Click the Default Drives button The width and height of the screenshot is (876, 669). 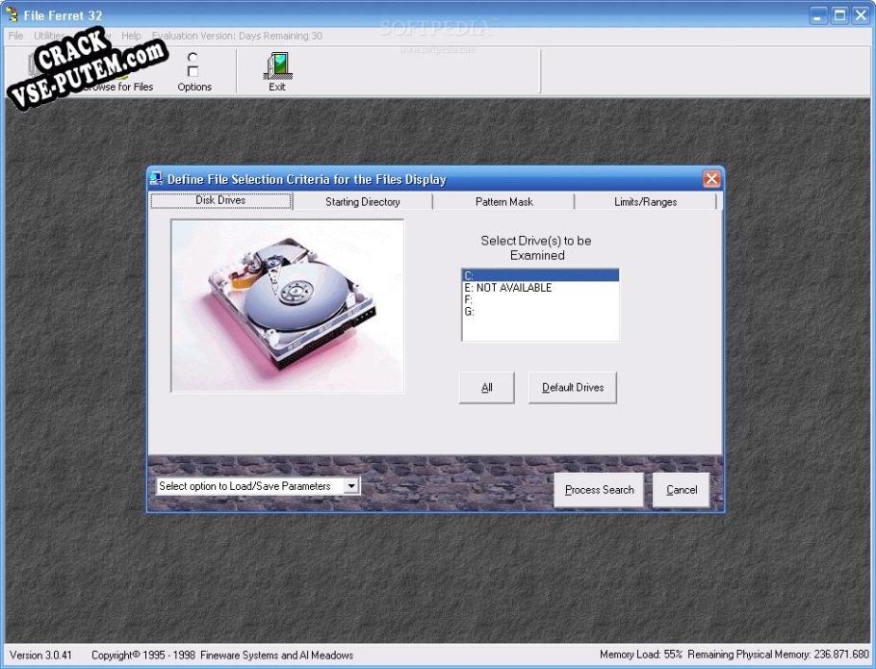(x=573, y=388)
